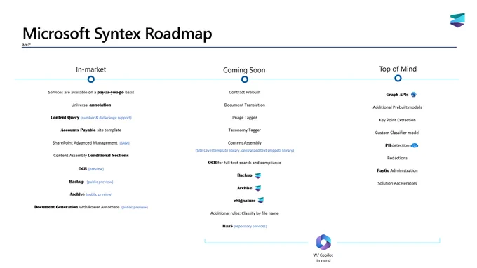Click 'Taxonomy Tagger' item

(x=245, y=130)
